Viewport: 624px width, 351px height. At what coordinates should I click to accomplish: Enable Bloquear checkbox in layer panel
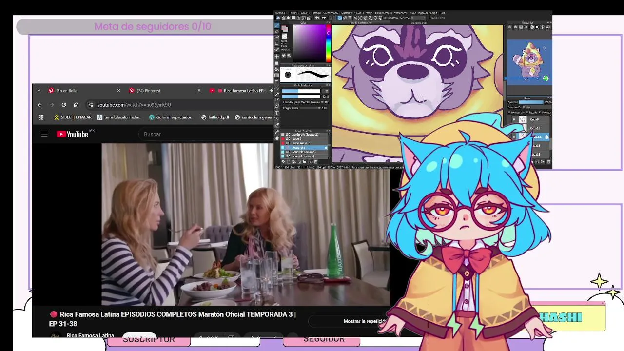pos(540,113)
